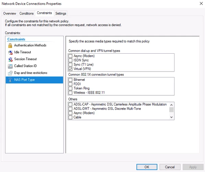Click the Cancel button

(170, 167)
